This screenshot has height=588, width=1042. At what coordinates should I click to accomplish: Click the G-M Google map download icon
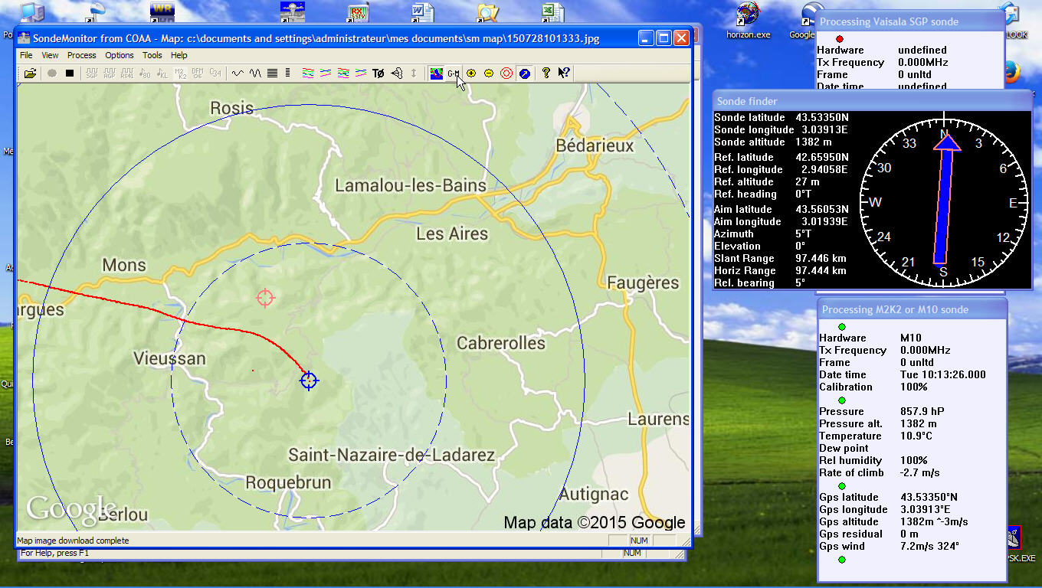click(x=454, y=73)
